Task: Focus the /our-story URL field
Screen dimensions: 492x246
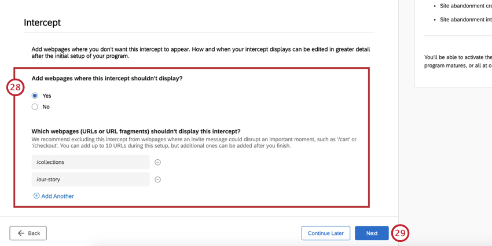Action: (x=91, y=179)
